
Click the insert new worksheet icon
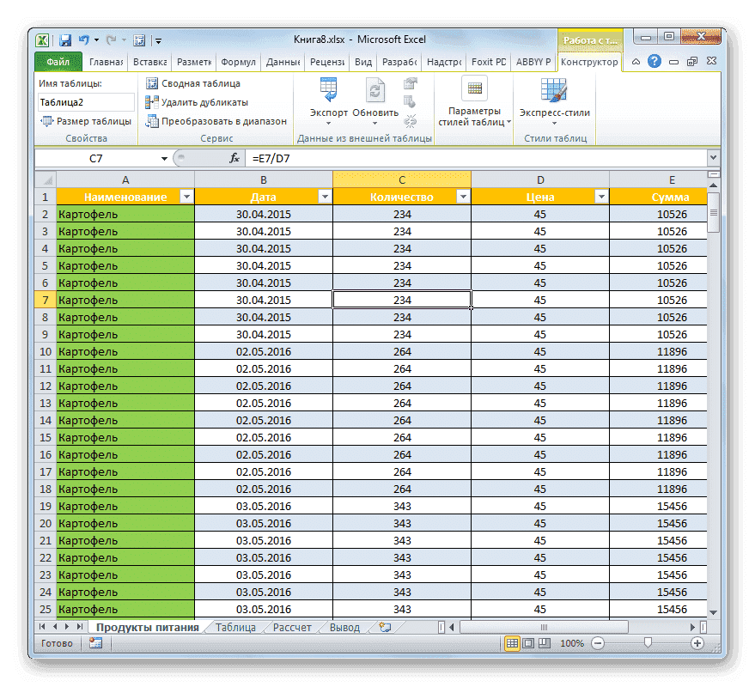pyautogui.click(x=386, y=627)
